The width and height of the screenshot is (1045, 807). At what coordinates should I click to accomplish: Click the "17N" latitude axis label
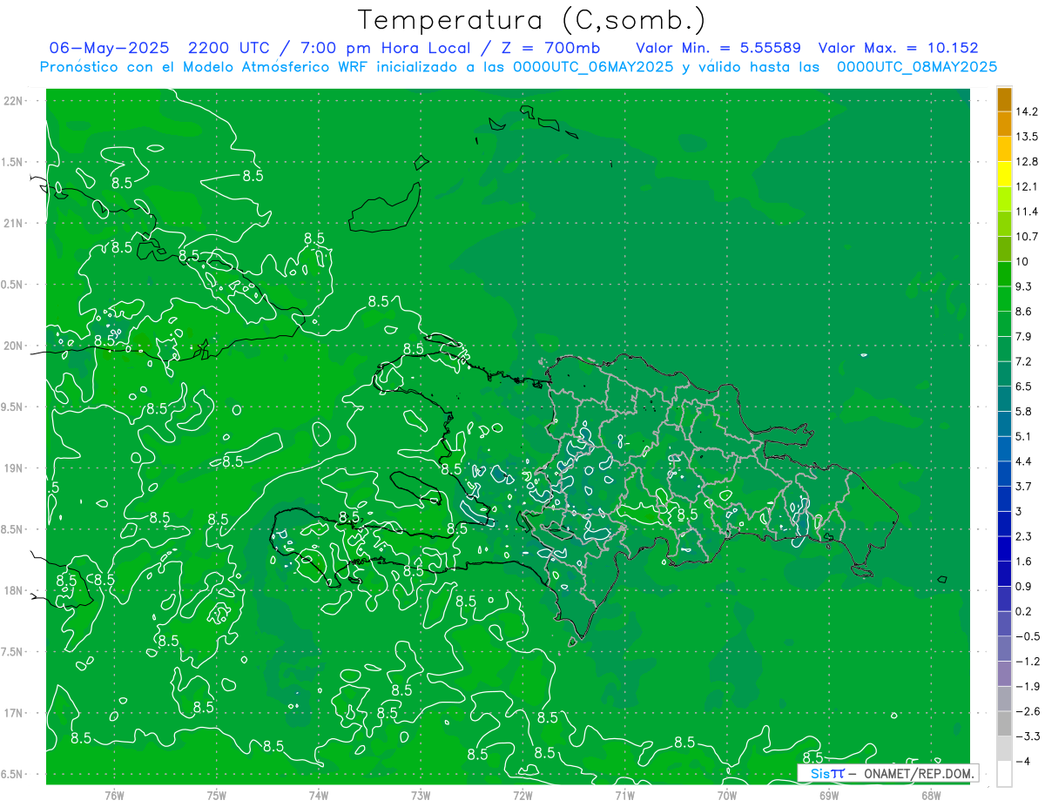[x=13, y=713]
